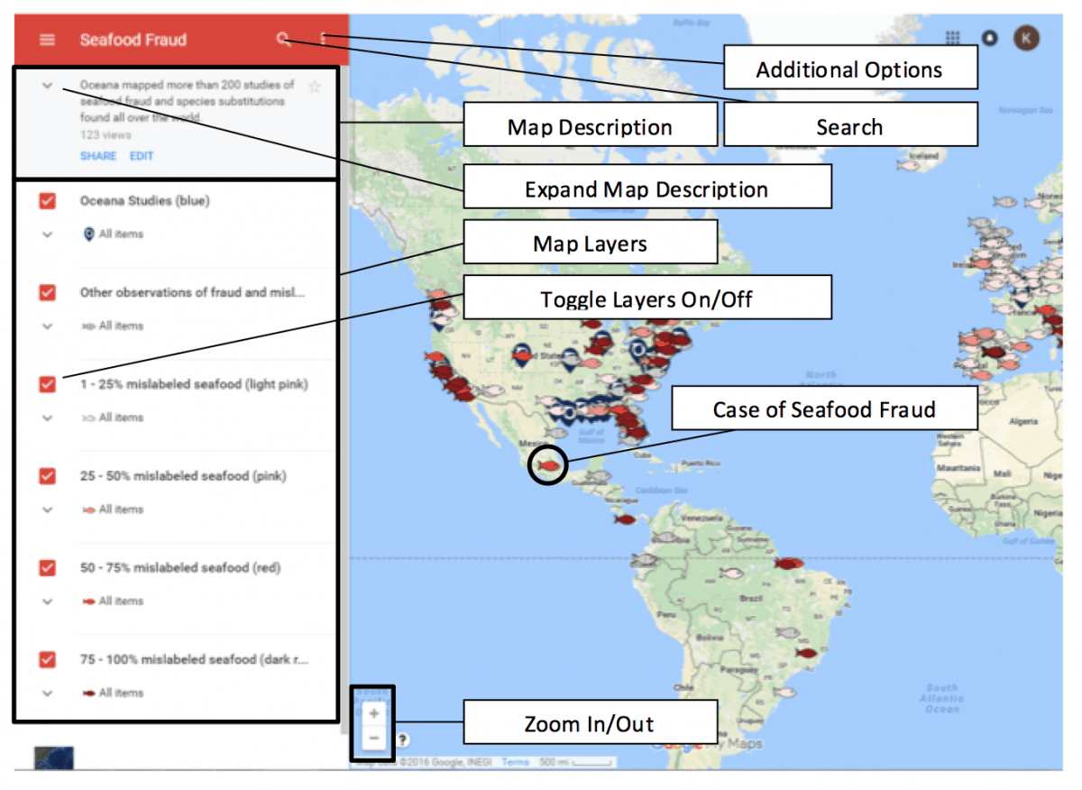Open the three-dot additional options menu
Viewport: 1082px width, 790px height.
323,40
